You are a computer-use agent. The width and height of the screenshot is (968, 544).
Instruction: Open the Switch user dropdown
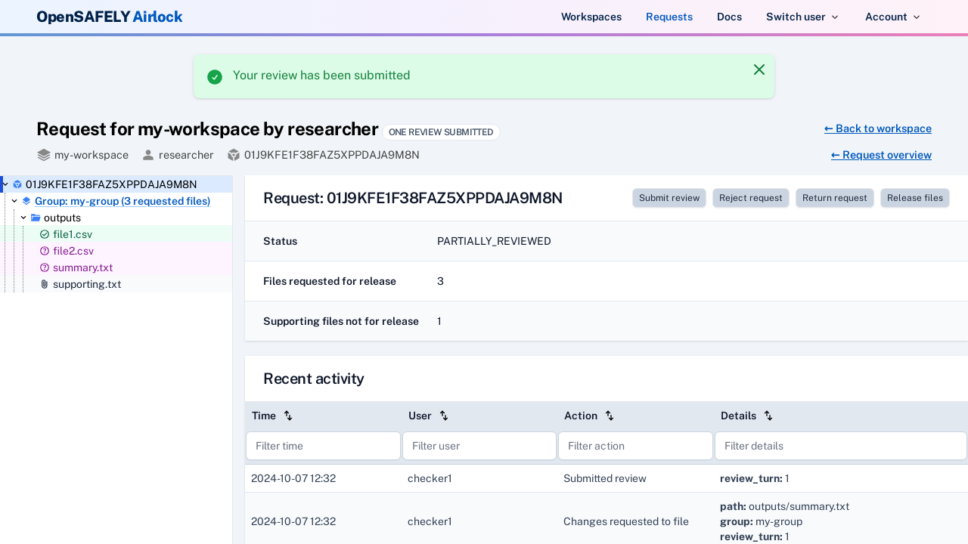click(802, 17)
